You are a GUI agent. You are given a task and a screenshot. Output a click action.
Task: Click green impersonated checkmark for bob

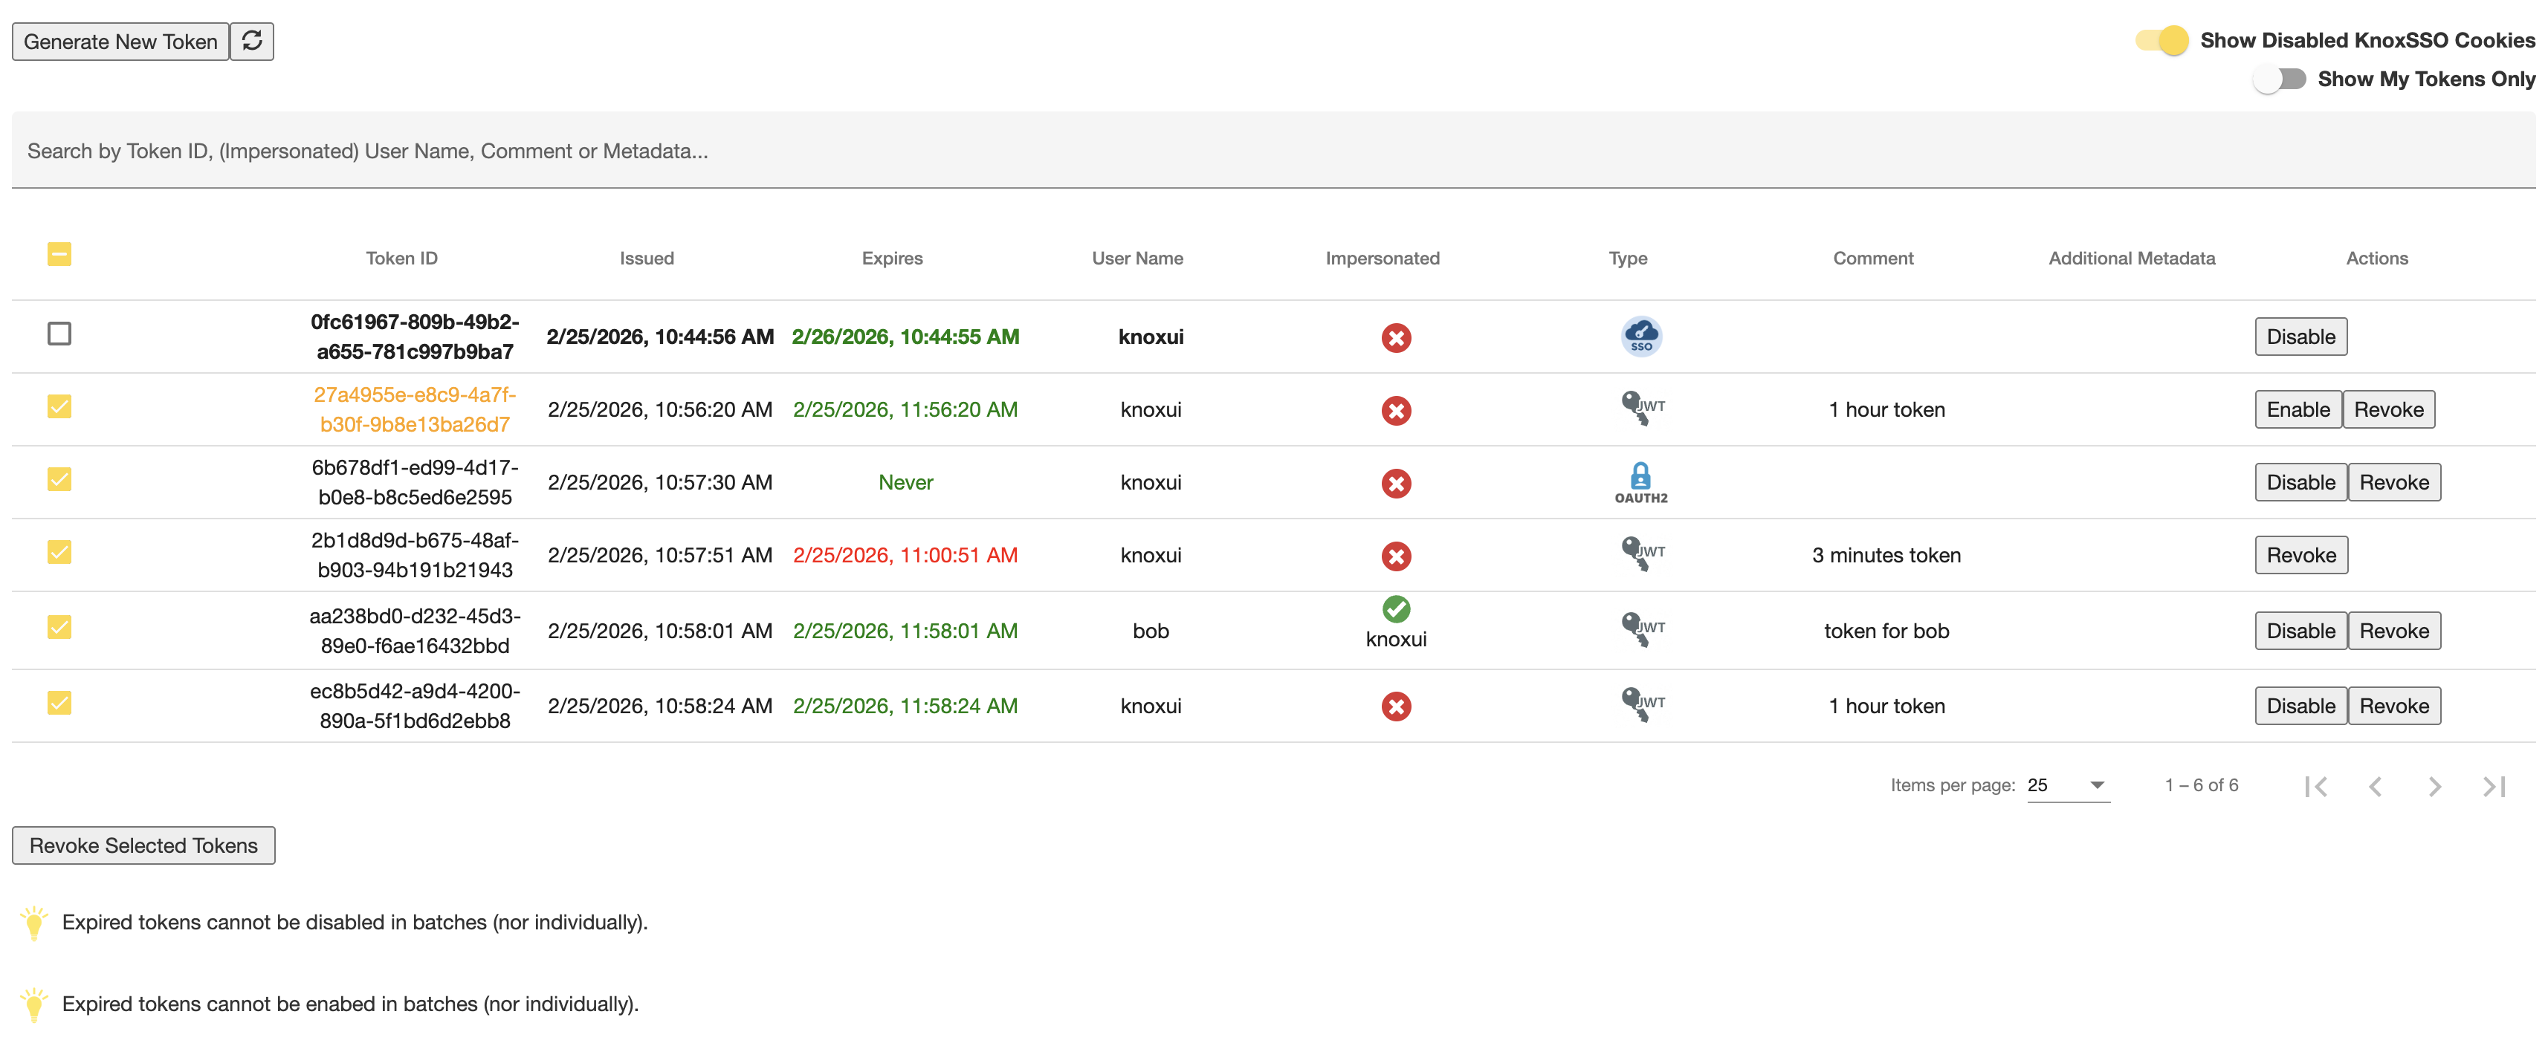pyautogui.click(x=1396, y=609)
